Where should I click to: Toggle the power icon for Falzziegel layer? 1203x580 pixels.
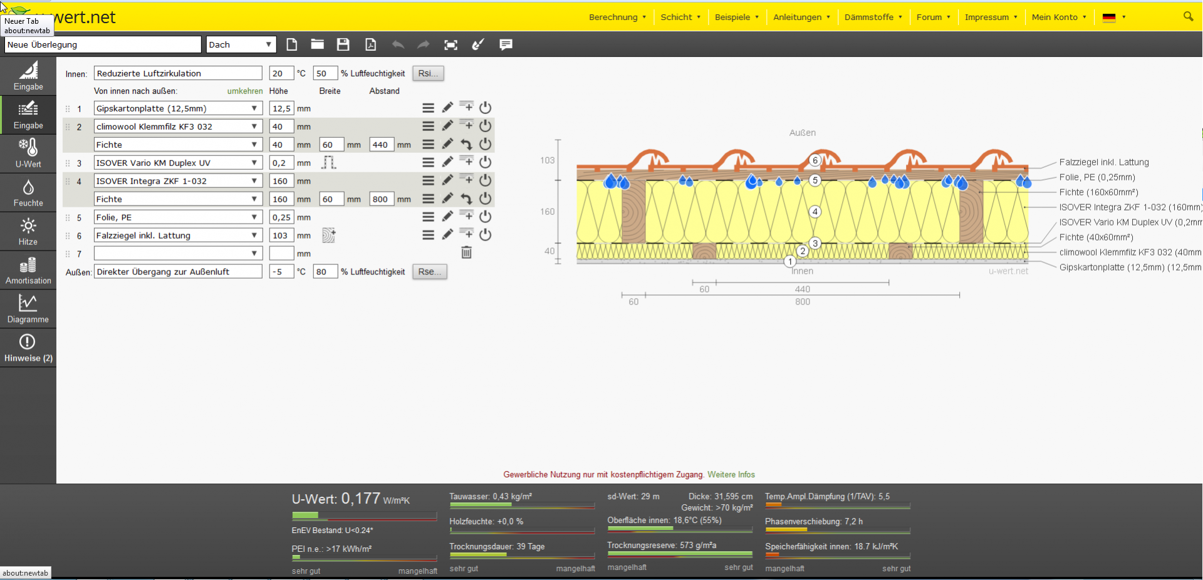[485, 235]
